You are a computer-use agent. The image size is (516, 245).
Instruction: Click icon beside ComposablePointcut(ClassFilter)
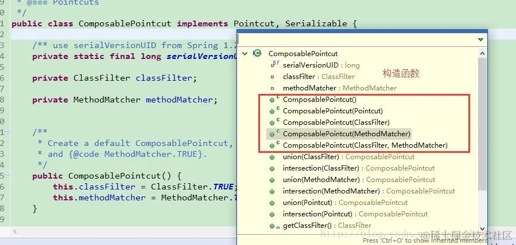click(274, 122)
